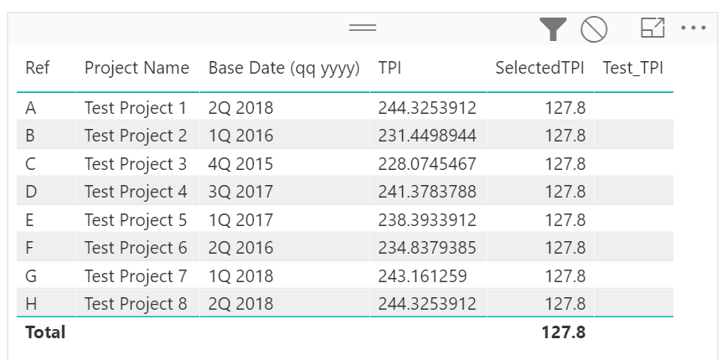
Task: Click SelectedTPI 127.8 in Test Project 1 row
Action: (x=565, y=108)
